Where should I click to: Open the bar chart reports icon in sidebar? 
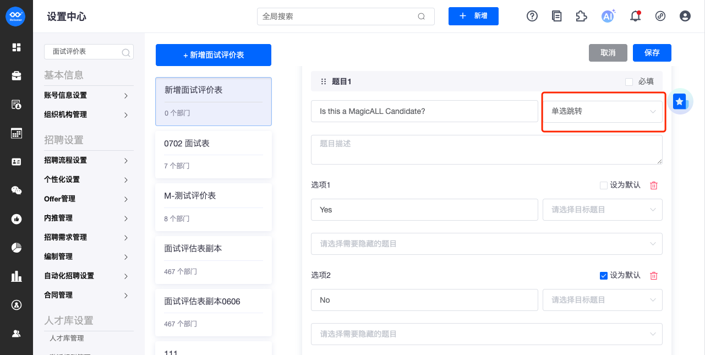click(x=17, y=276)
